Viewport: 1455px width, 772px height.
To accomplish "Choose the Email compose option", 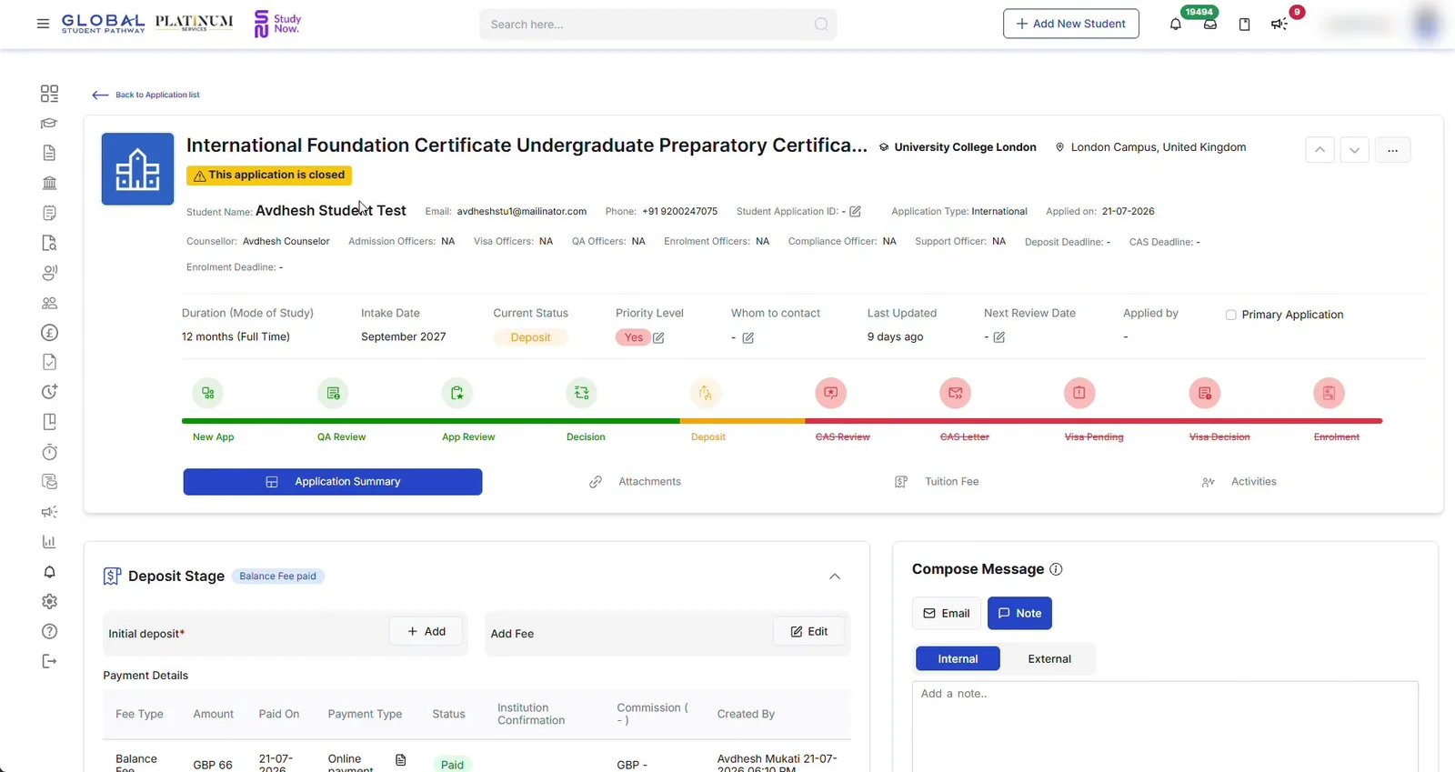I will [946, 613].
